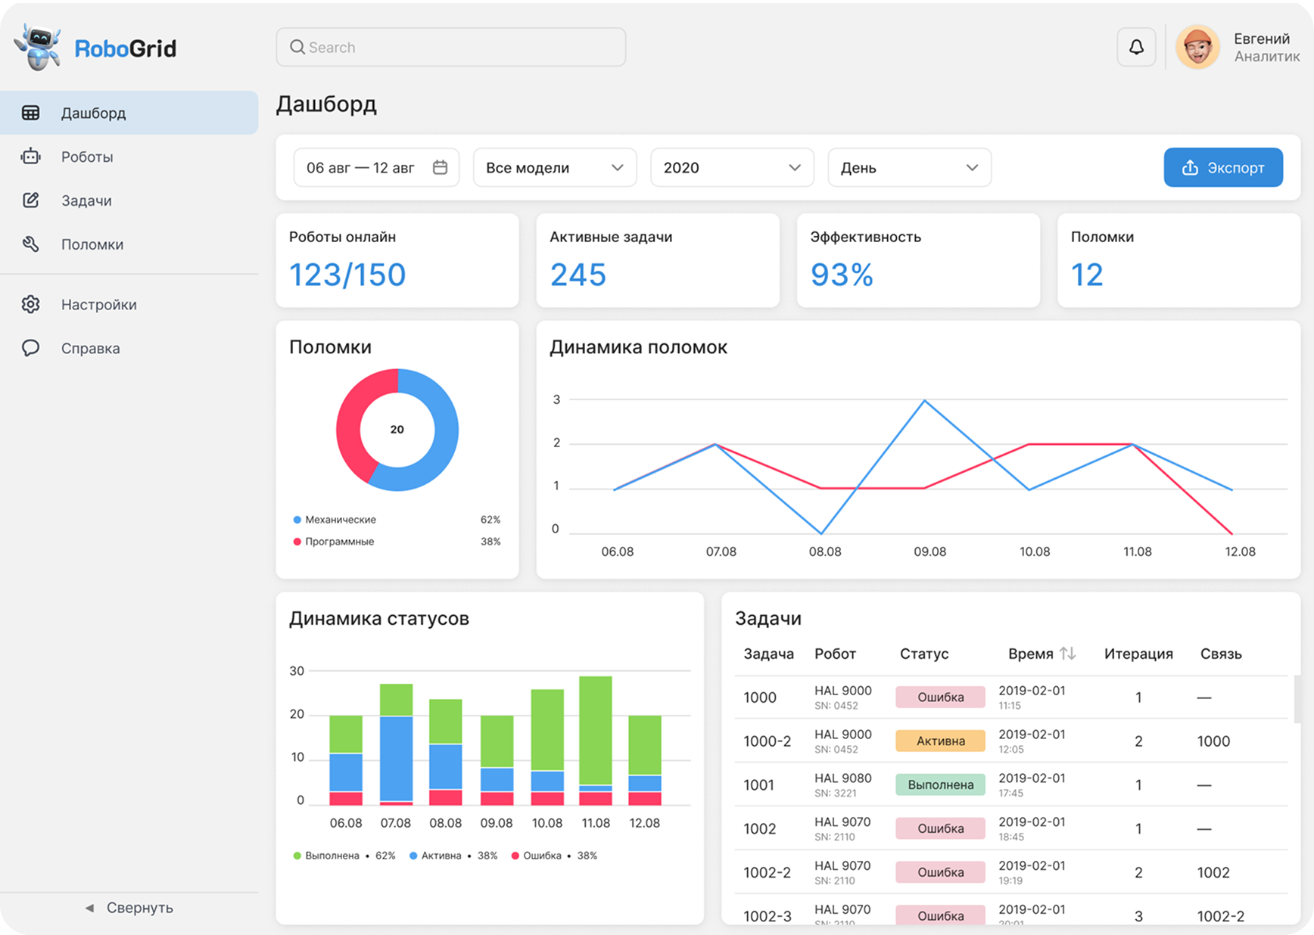Image resolution: width=1314 pixels, height=935 pixels.
Task: Click the Статус column header
Action: (x=924, y=654)
